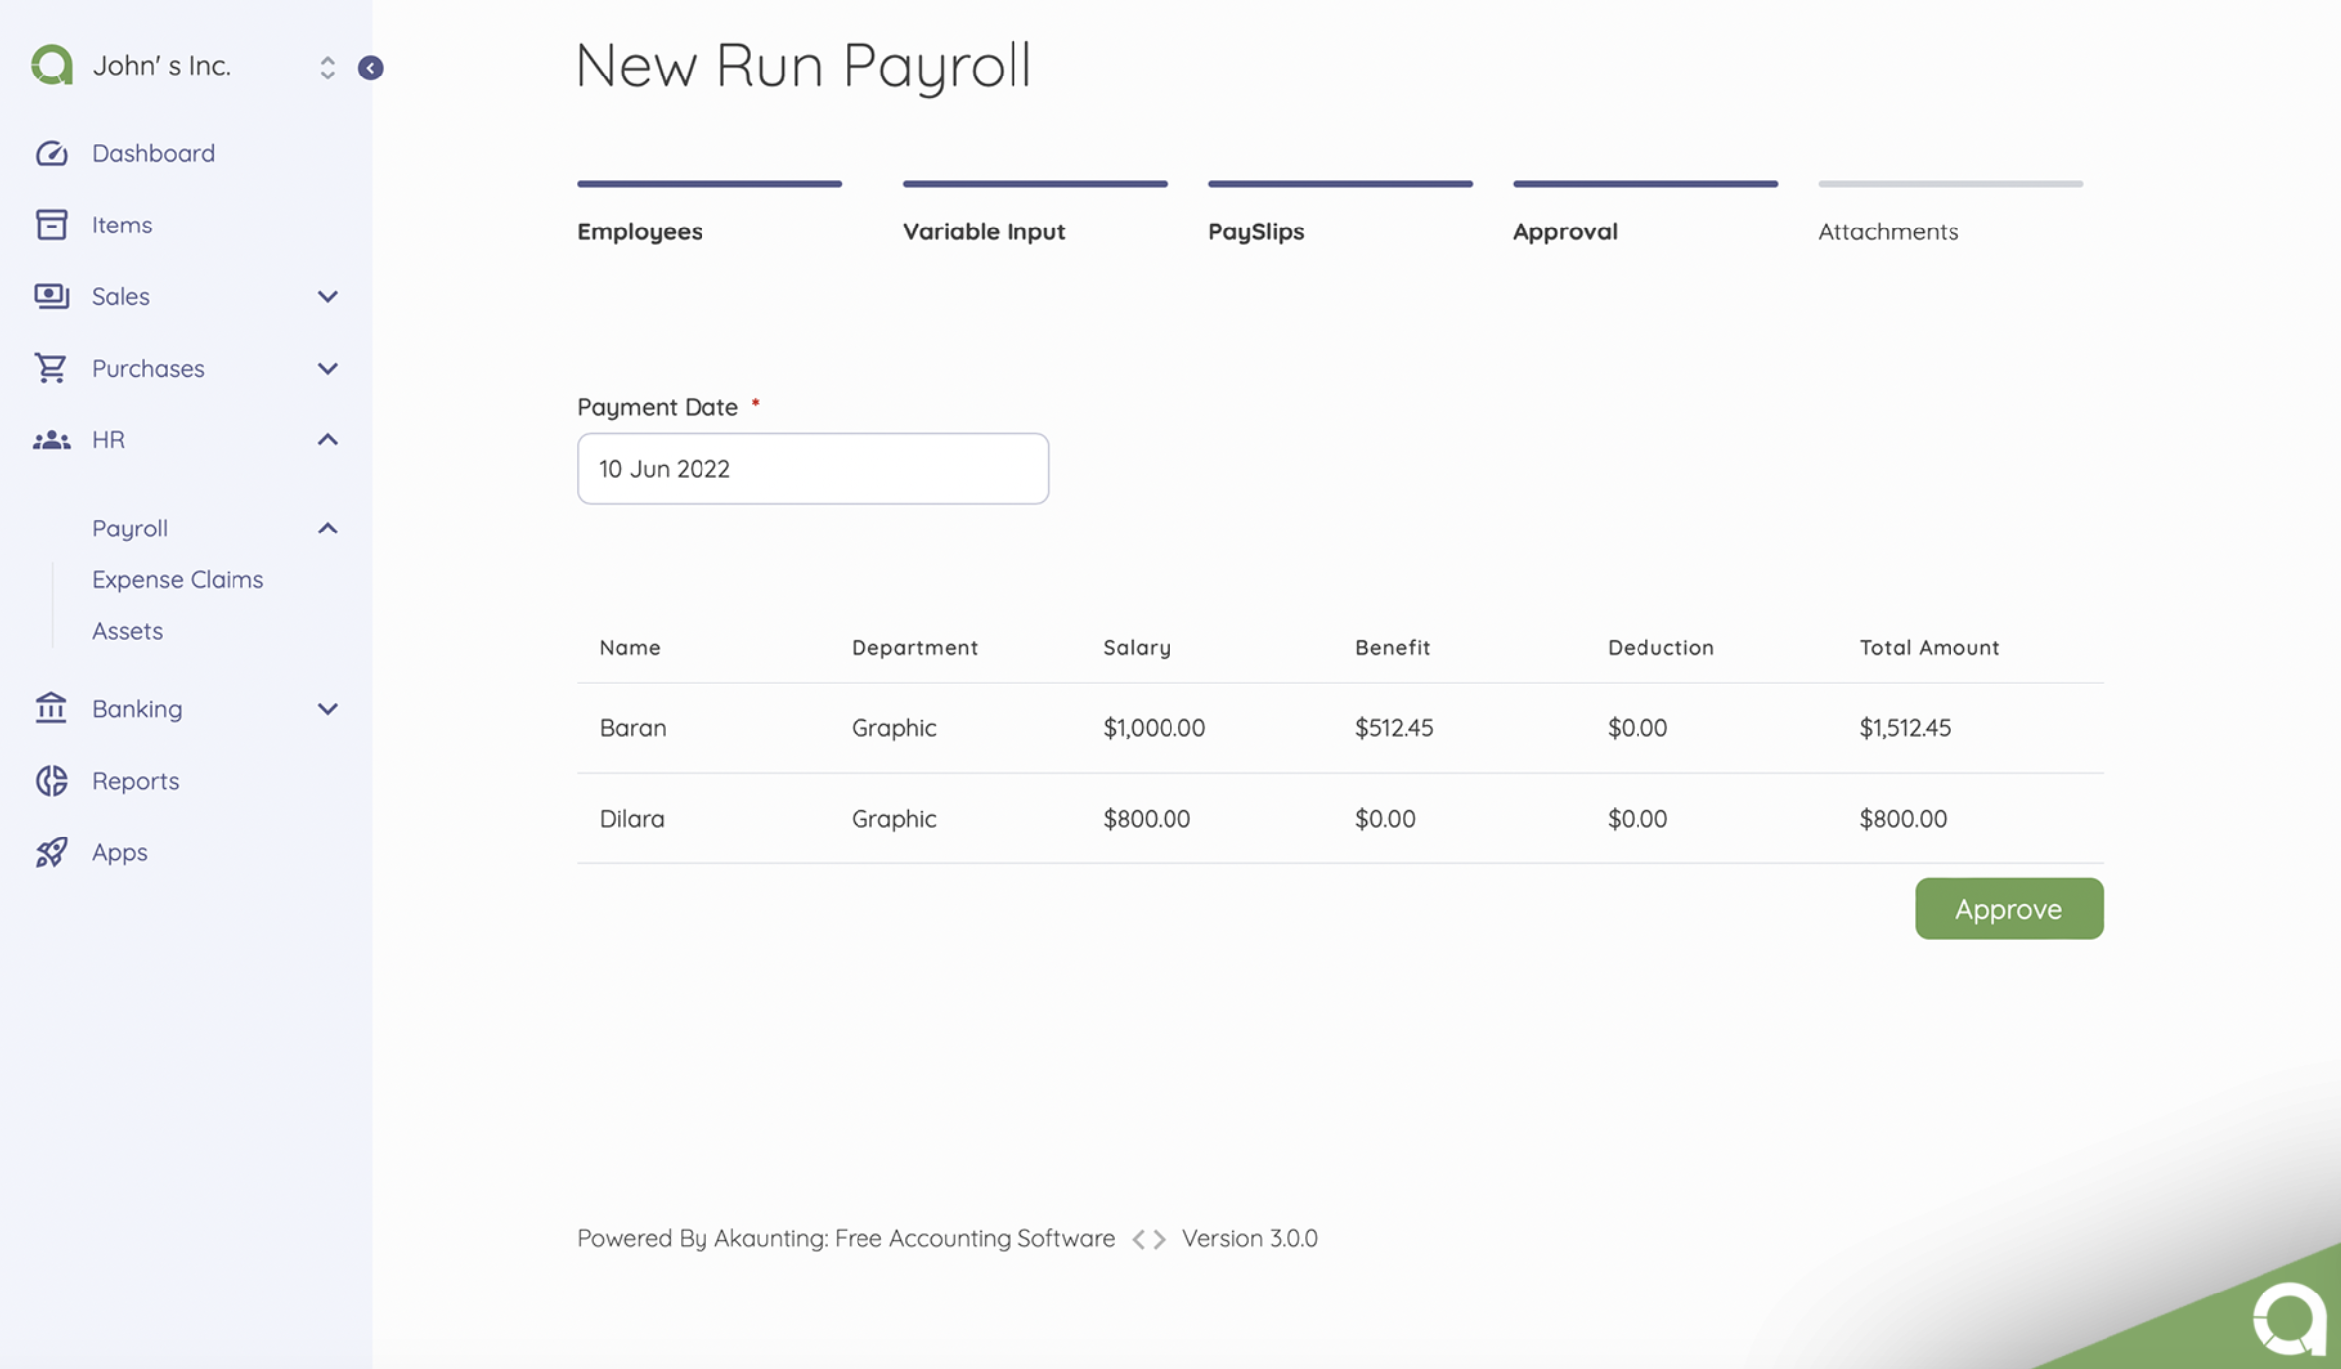The height and width of the screenshot is (1369, 2341).
Task: Click the Items box icon in sidebar
Action: coord(51,225)
